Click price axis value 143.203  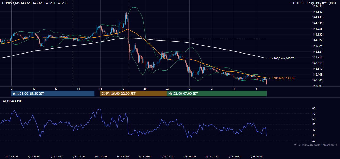318,86
